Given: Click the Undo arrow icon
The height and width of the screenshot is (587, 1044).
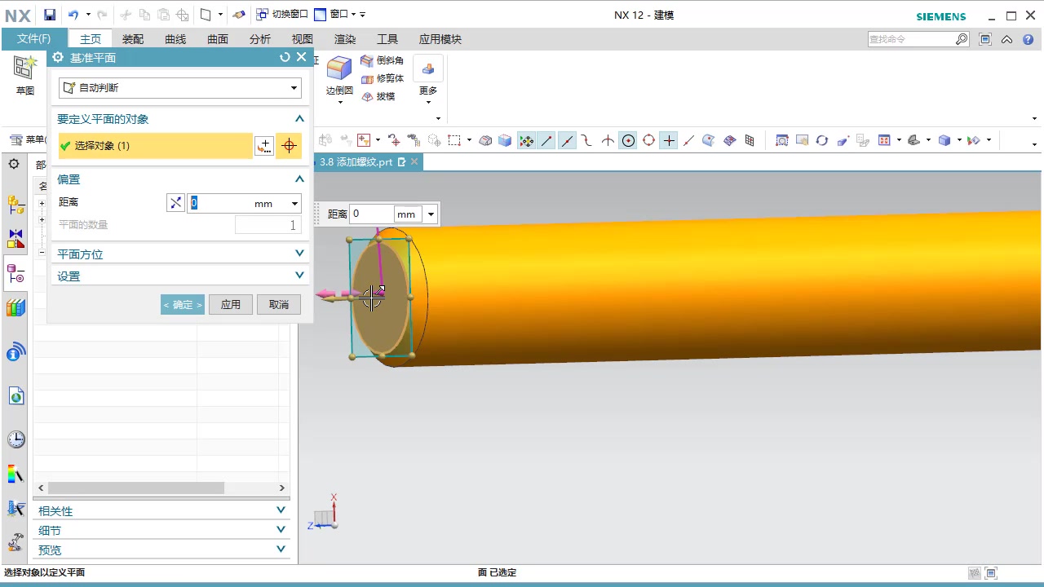Looking at the screenshot, I should (x=73, y=15).
